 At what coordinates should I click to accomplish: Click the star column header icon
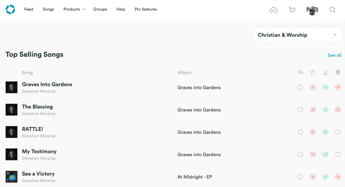pyautogui.click(x=313, y=72)
